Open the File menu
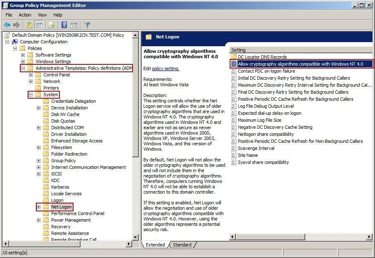This screenshot has height=258, width=375. (9, 15)
